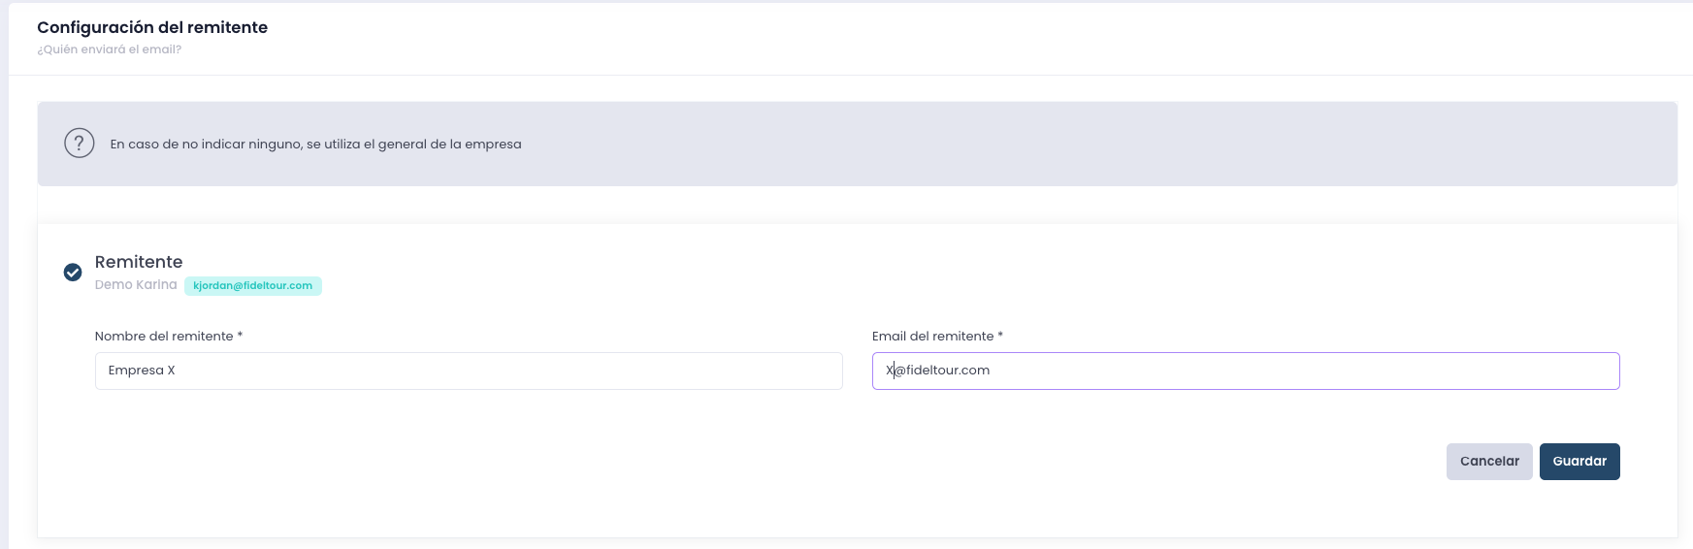Click the question mark help icon
Viewport: 1693px width, 549px height.
point(80,144)
